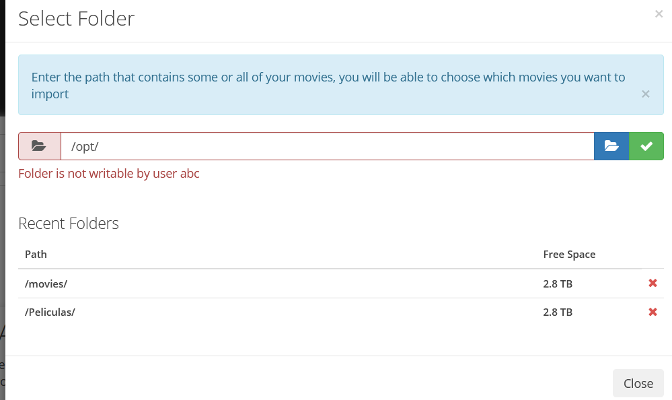Select the folder glyph inside the left input addon
The width and height of the screenshot is (672, 400).
coord(39,146)
